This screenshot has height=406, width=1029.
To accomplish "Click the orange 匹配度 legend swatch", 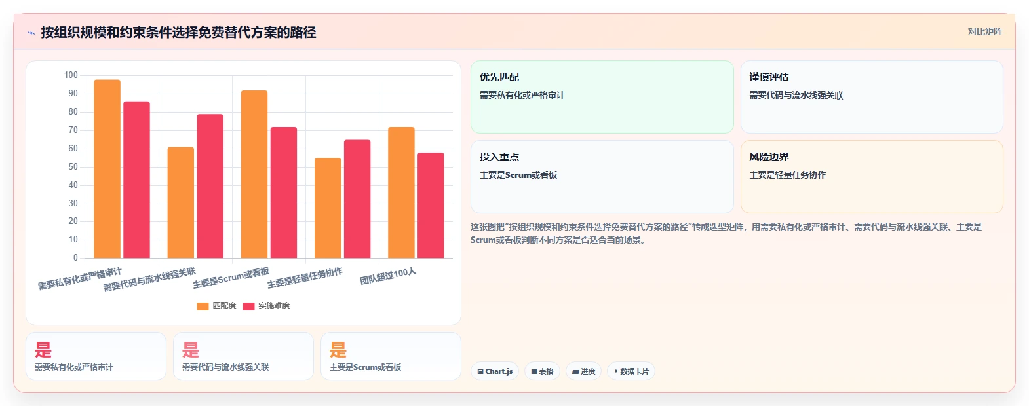I will pos(203,306).
